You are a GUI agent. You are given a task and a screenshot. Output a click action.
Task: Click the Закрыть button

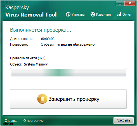[x=124, y=120]
